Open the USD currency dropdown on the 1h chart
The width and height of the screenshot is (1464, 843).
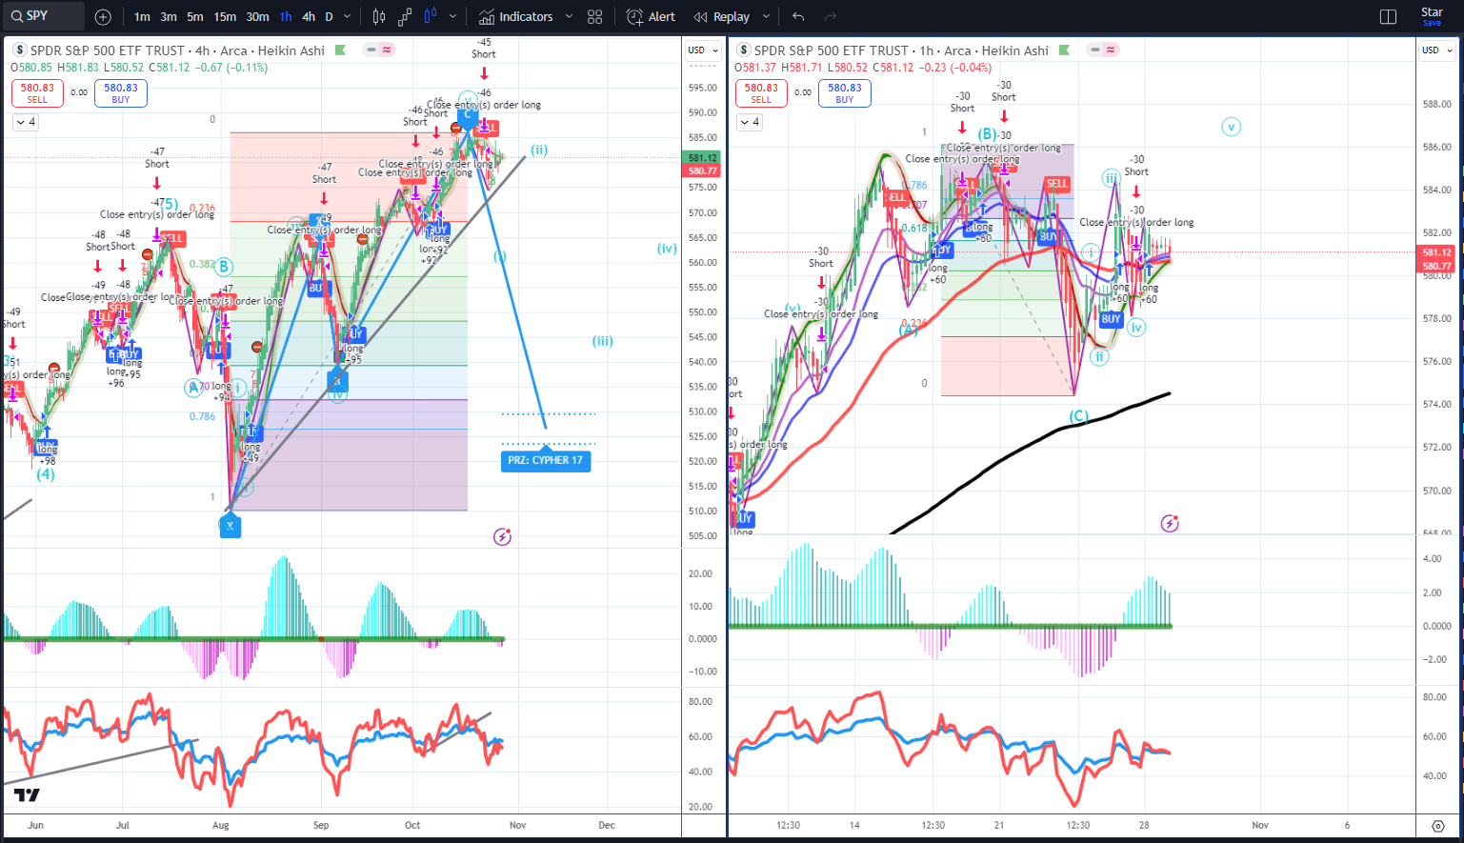pos(1436,50)
